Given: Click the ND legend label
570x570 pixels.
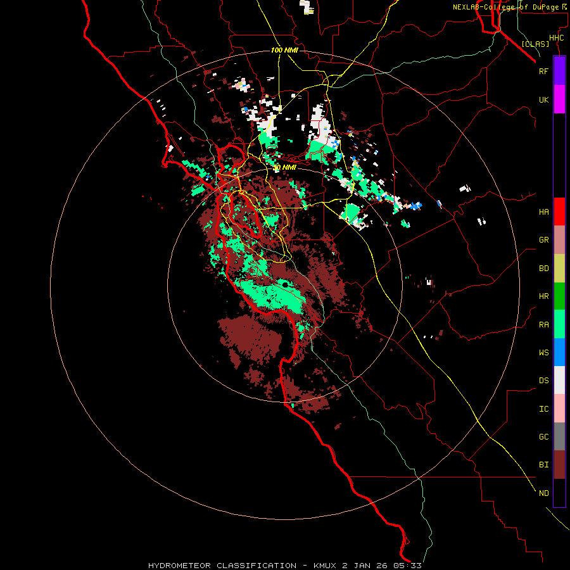Looking at the screenshot, I should [543, 493].
